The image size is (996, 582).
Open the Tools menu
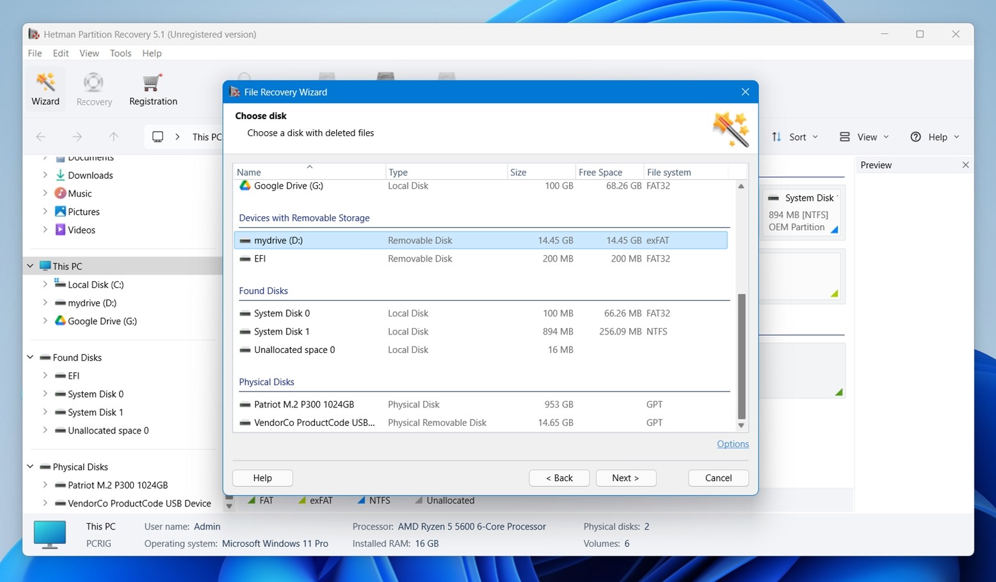click(x=120, y=53)
